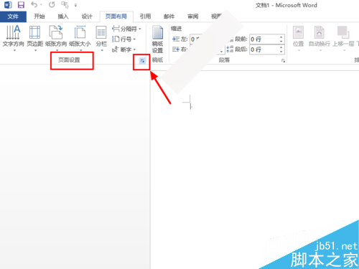
Task: Click the 段前 spacing before field
Action: (x=266, y=39)
